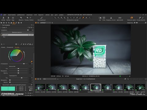Toggle the Proofing glasses icon
Screen dimensions: 147x110
[120, 18]
